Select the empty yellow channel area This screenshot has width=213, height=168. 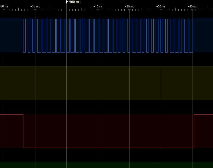click(133, 83)
